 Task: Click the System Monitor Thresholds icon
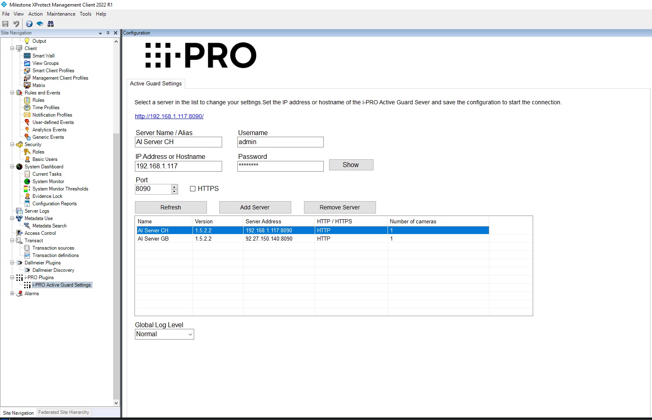[x=27, y=189]
